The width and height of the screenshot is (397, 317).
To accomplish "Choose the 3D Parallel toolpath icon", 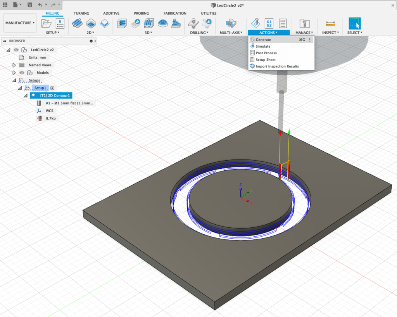I will [149, 24].
